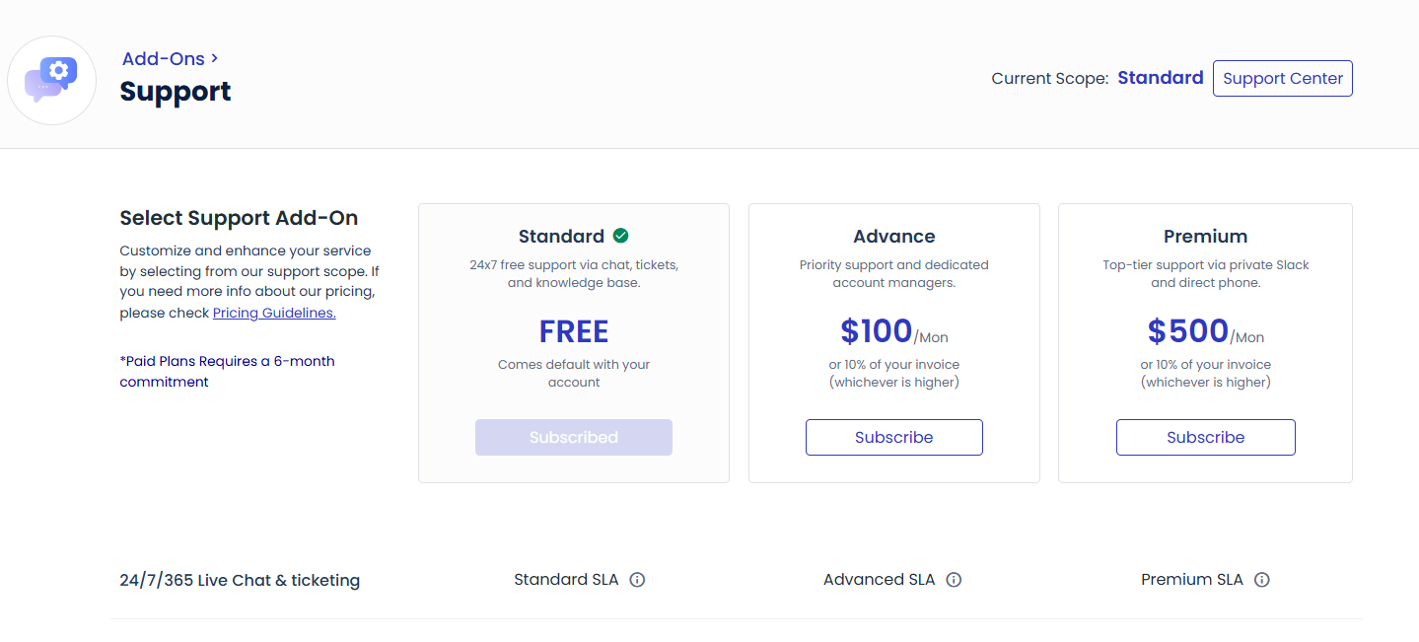Click the Premium SLA info icon
The width and height of the screenshot is (1419, 642).
[1262, 580]
